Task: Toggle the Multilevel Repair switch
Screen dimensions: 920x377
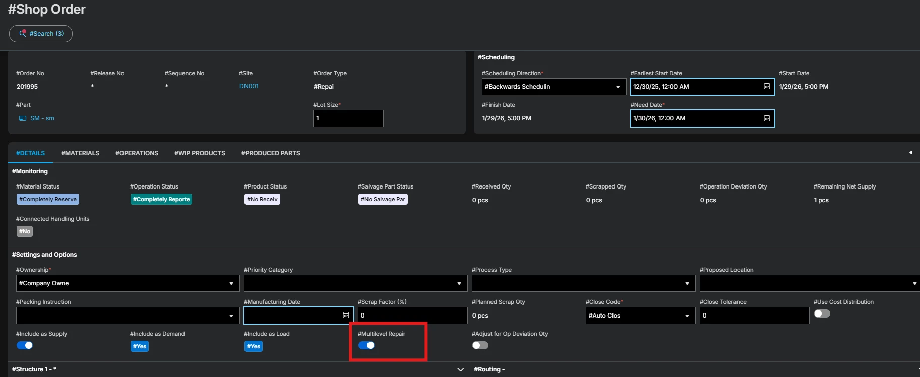Action: coord(366,345)
